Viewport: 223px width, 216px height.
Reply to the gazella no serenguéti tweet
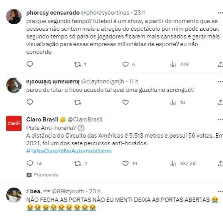(x=30, y=102)
